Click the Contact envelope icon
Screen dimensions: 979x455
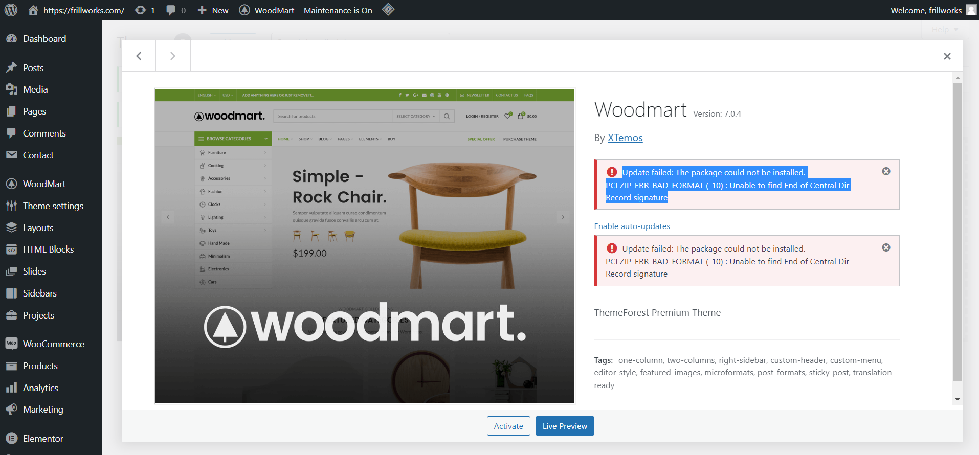[x=12, y=155]
